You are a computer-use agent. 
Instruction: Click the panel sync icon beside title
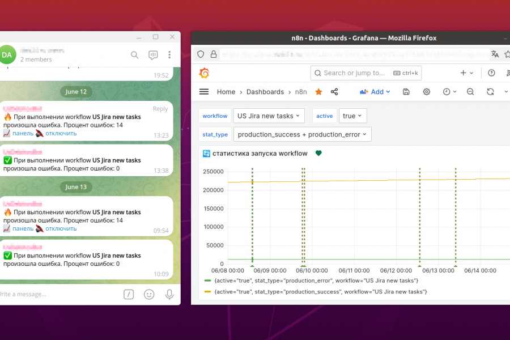(206, 153)
